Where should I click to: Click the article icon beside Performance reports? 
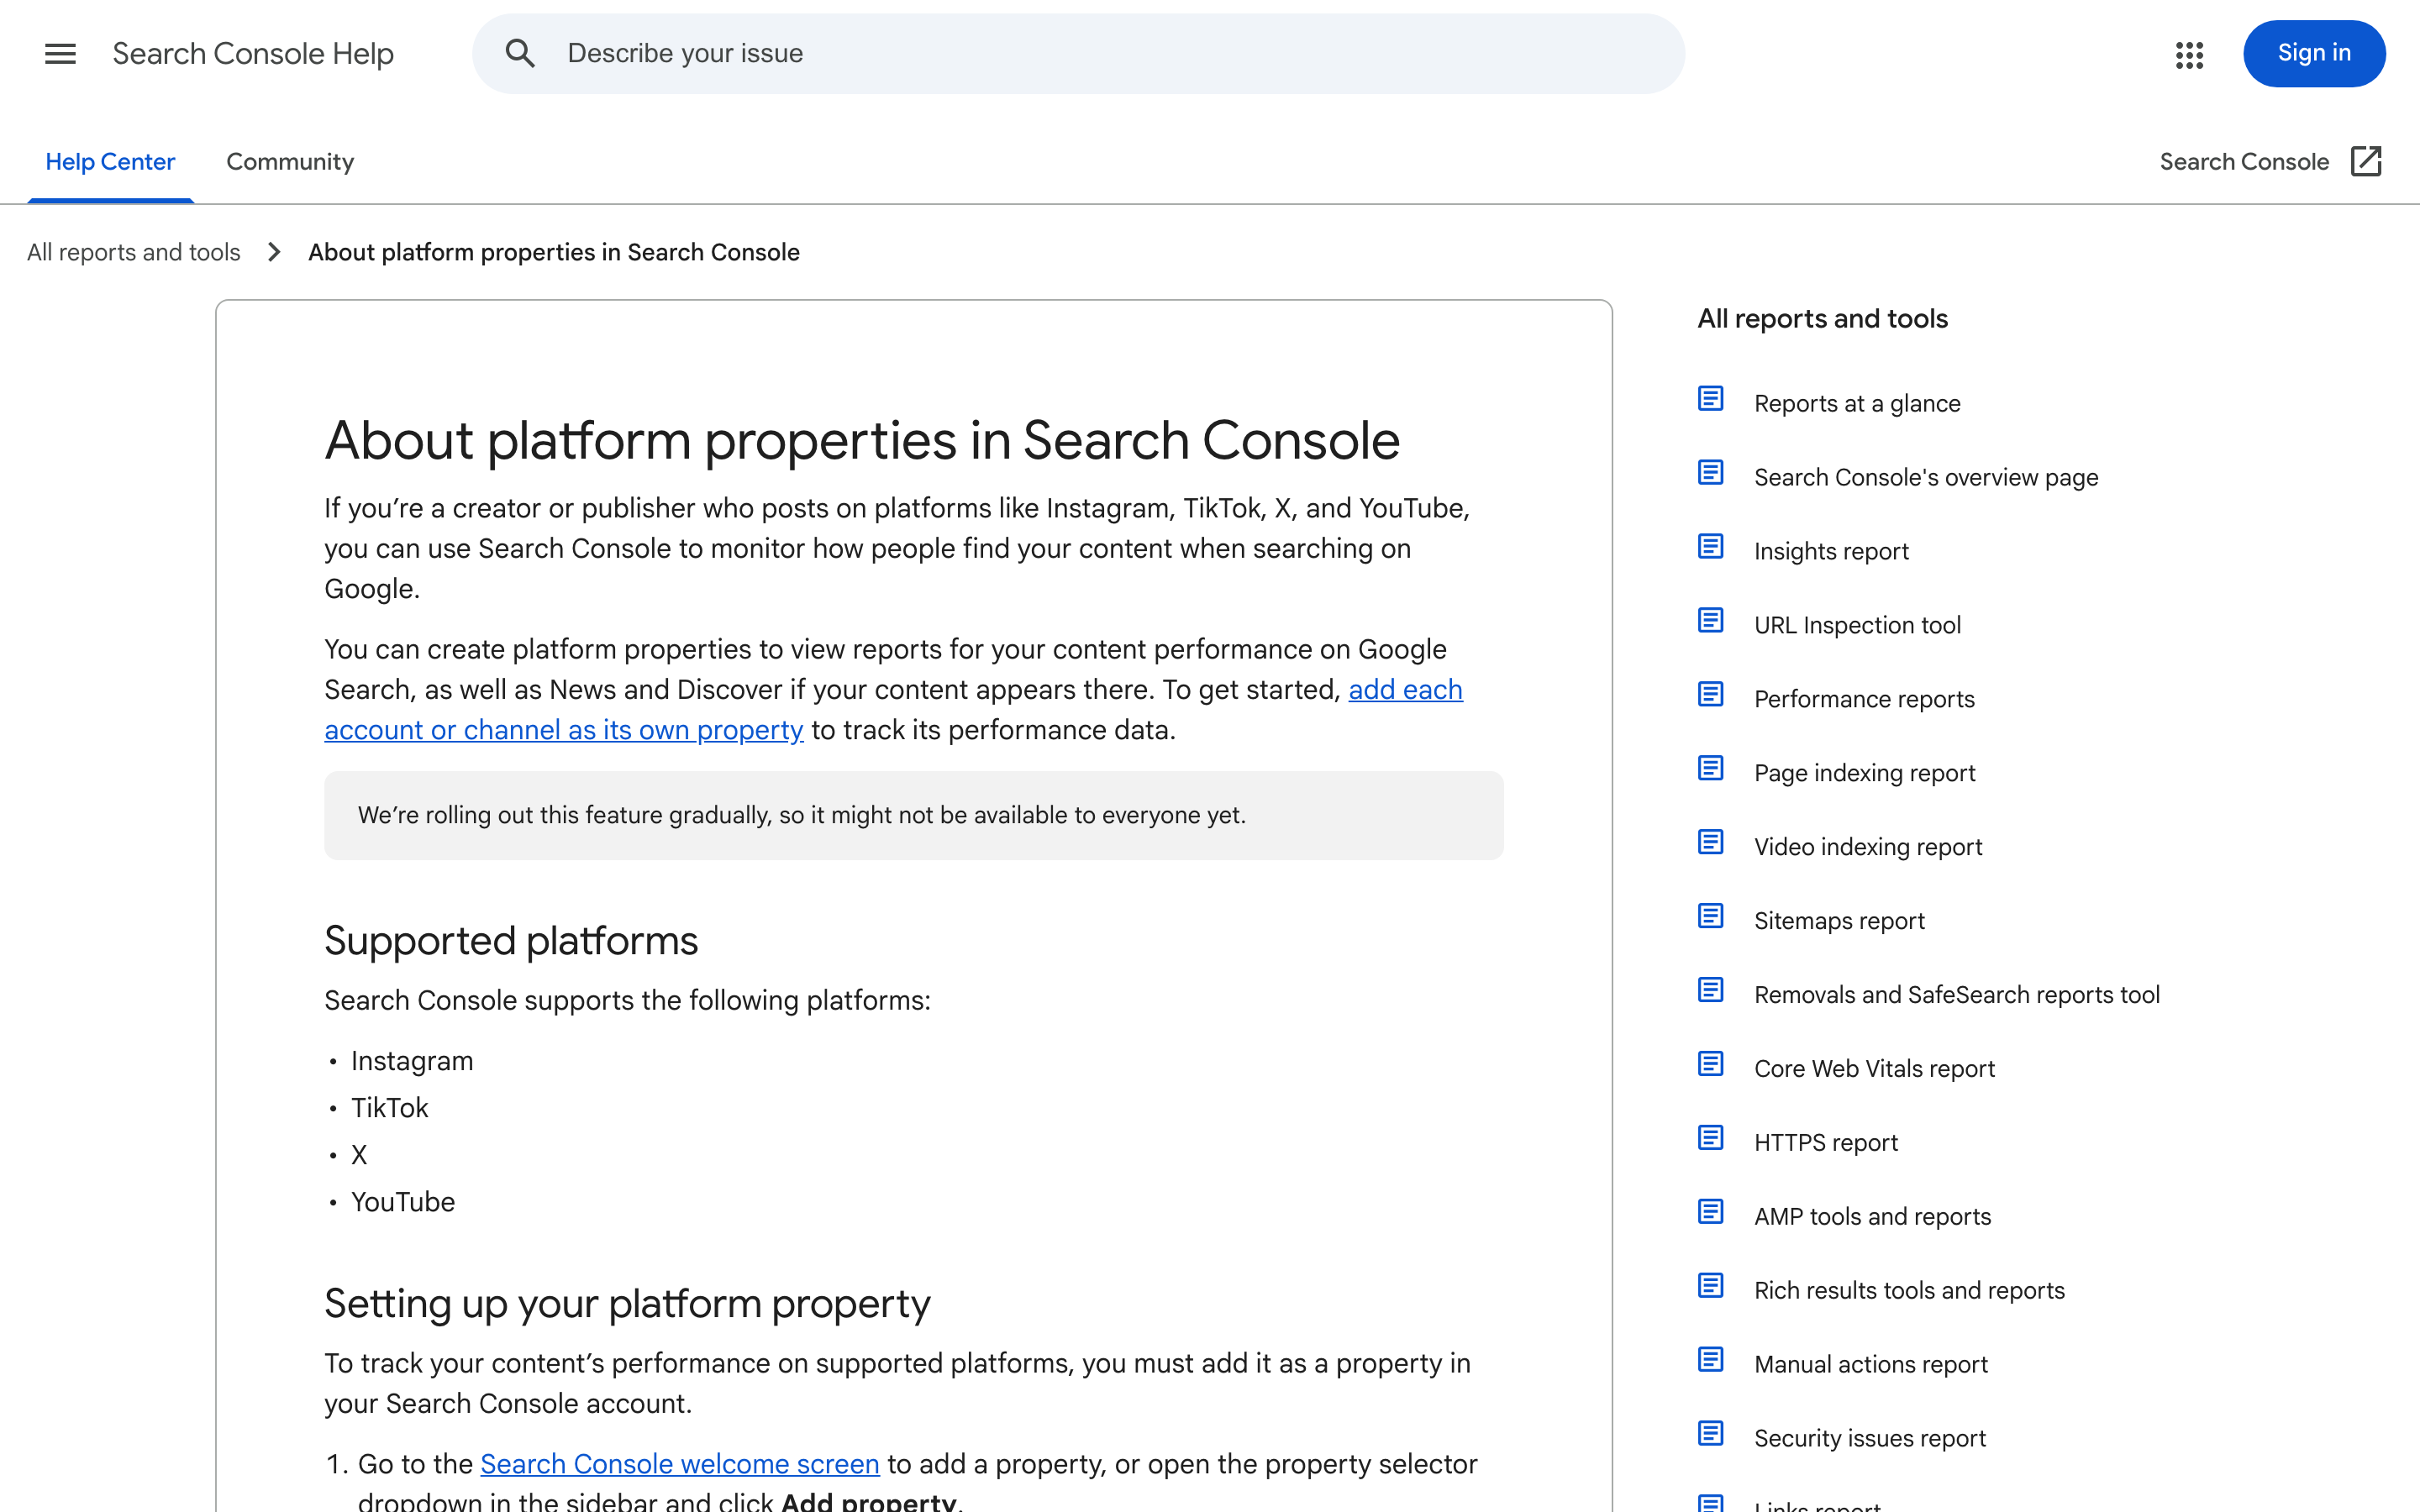pos(1711,695)
